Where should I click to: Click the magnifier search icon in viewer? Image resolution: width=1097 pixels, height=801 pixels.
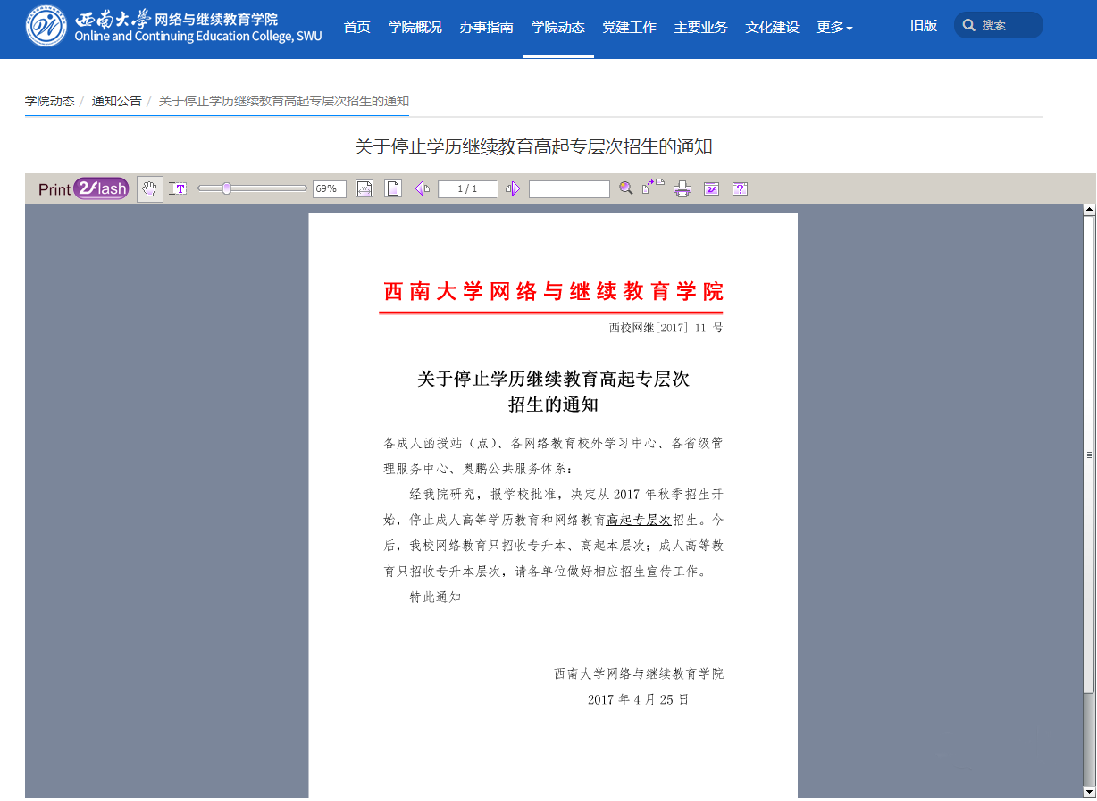tap(626, 188)
